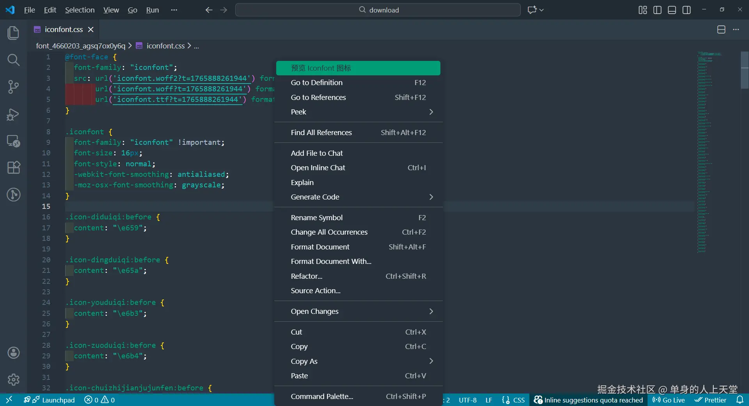This screenshot has height=406, width=749.
Task: Open the Manage gear settings
Action: [13, 379]
